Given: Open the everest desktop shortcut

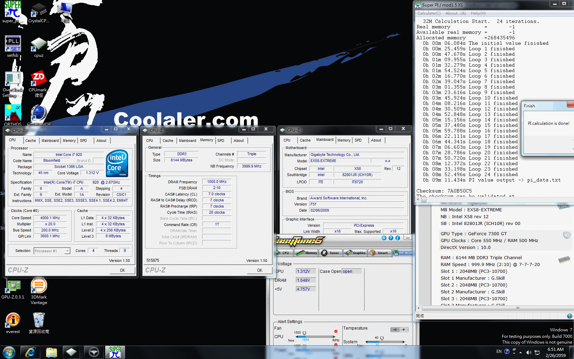Looking at the screenshot, I should (13, 323).
